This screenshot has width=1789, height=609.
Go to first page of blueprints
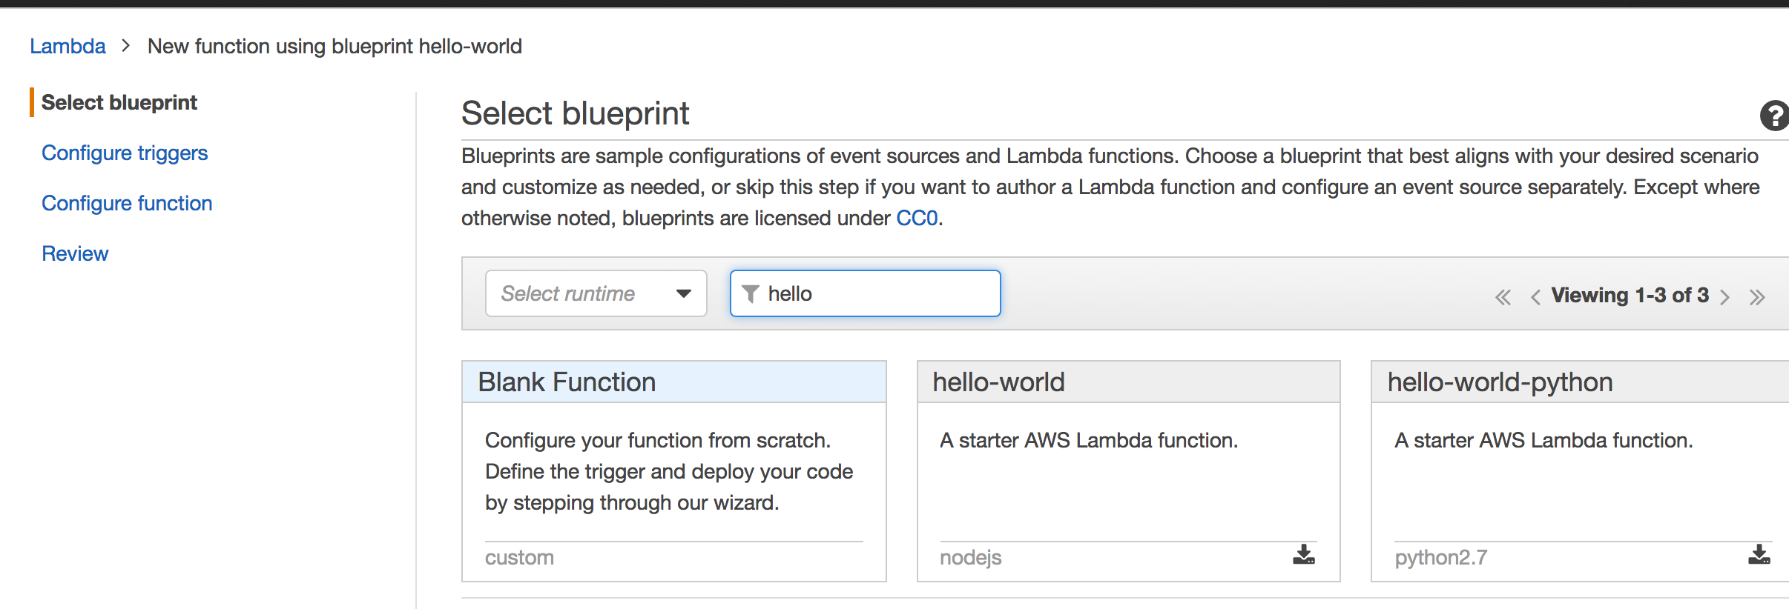coord(1503,297)
